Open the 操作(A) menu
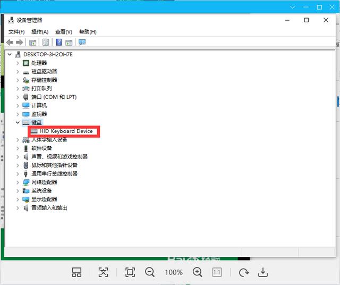This screenshot has width=340, height=285. (40, 32)
